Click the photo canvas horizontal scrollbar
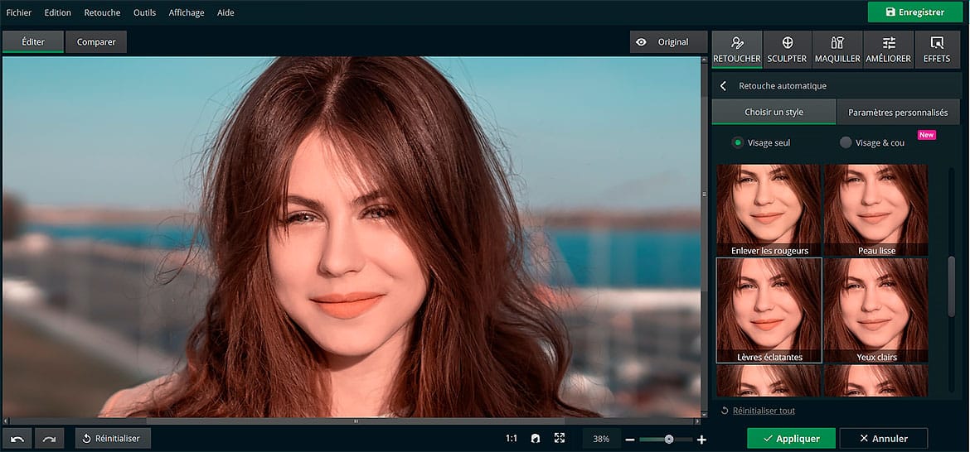This screenshot has height=452, width=970. (356, 421)
